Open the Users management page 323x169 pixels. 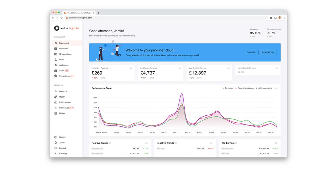point(62,59)
